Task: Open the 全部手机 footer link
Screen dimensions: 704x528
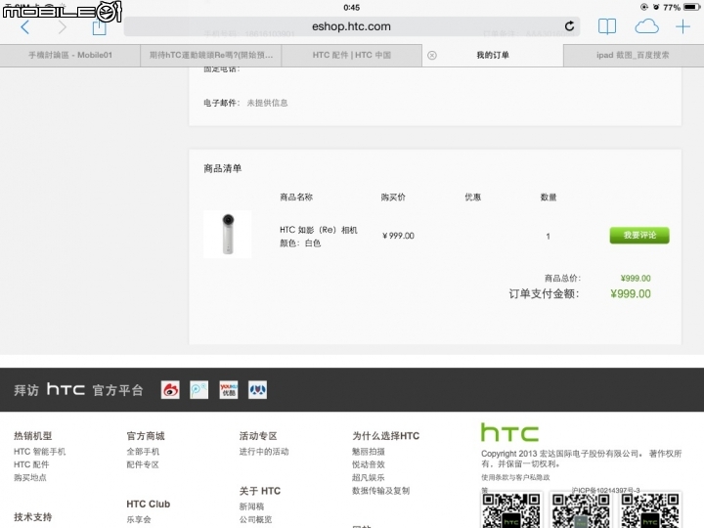Action: point(143,452)
